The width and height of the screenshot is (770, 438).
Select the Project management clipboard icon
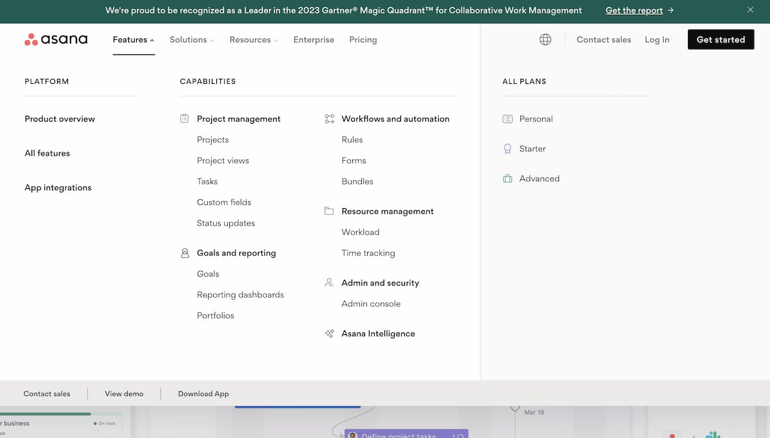[x=183, y=118]
